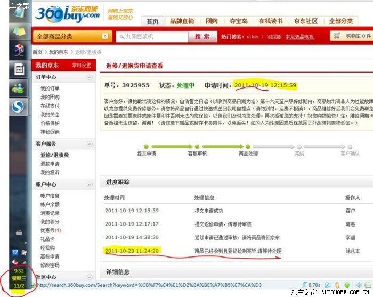The width and height of the screenshot is (373, 297).
Task: Click hot search link 羽绒服
Action: click(274, 37)
